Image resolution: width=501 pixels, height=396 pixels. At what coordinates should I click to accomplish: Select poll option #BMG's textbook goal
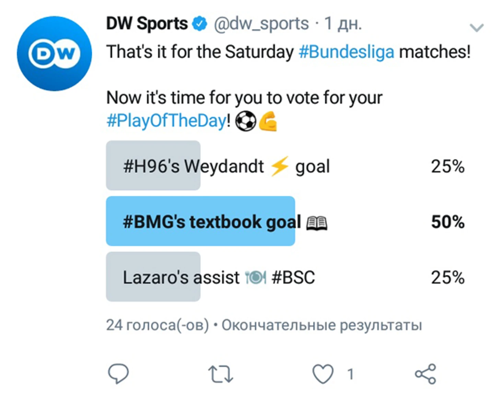286,221
